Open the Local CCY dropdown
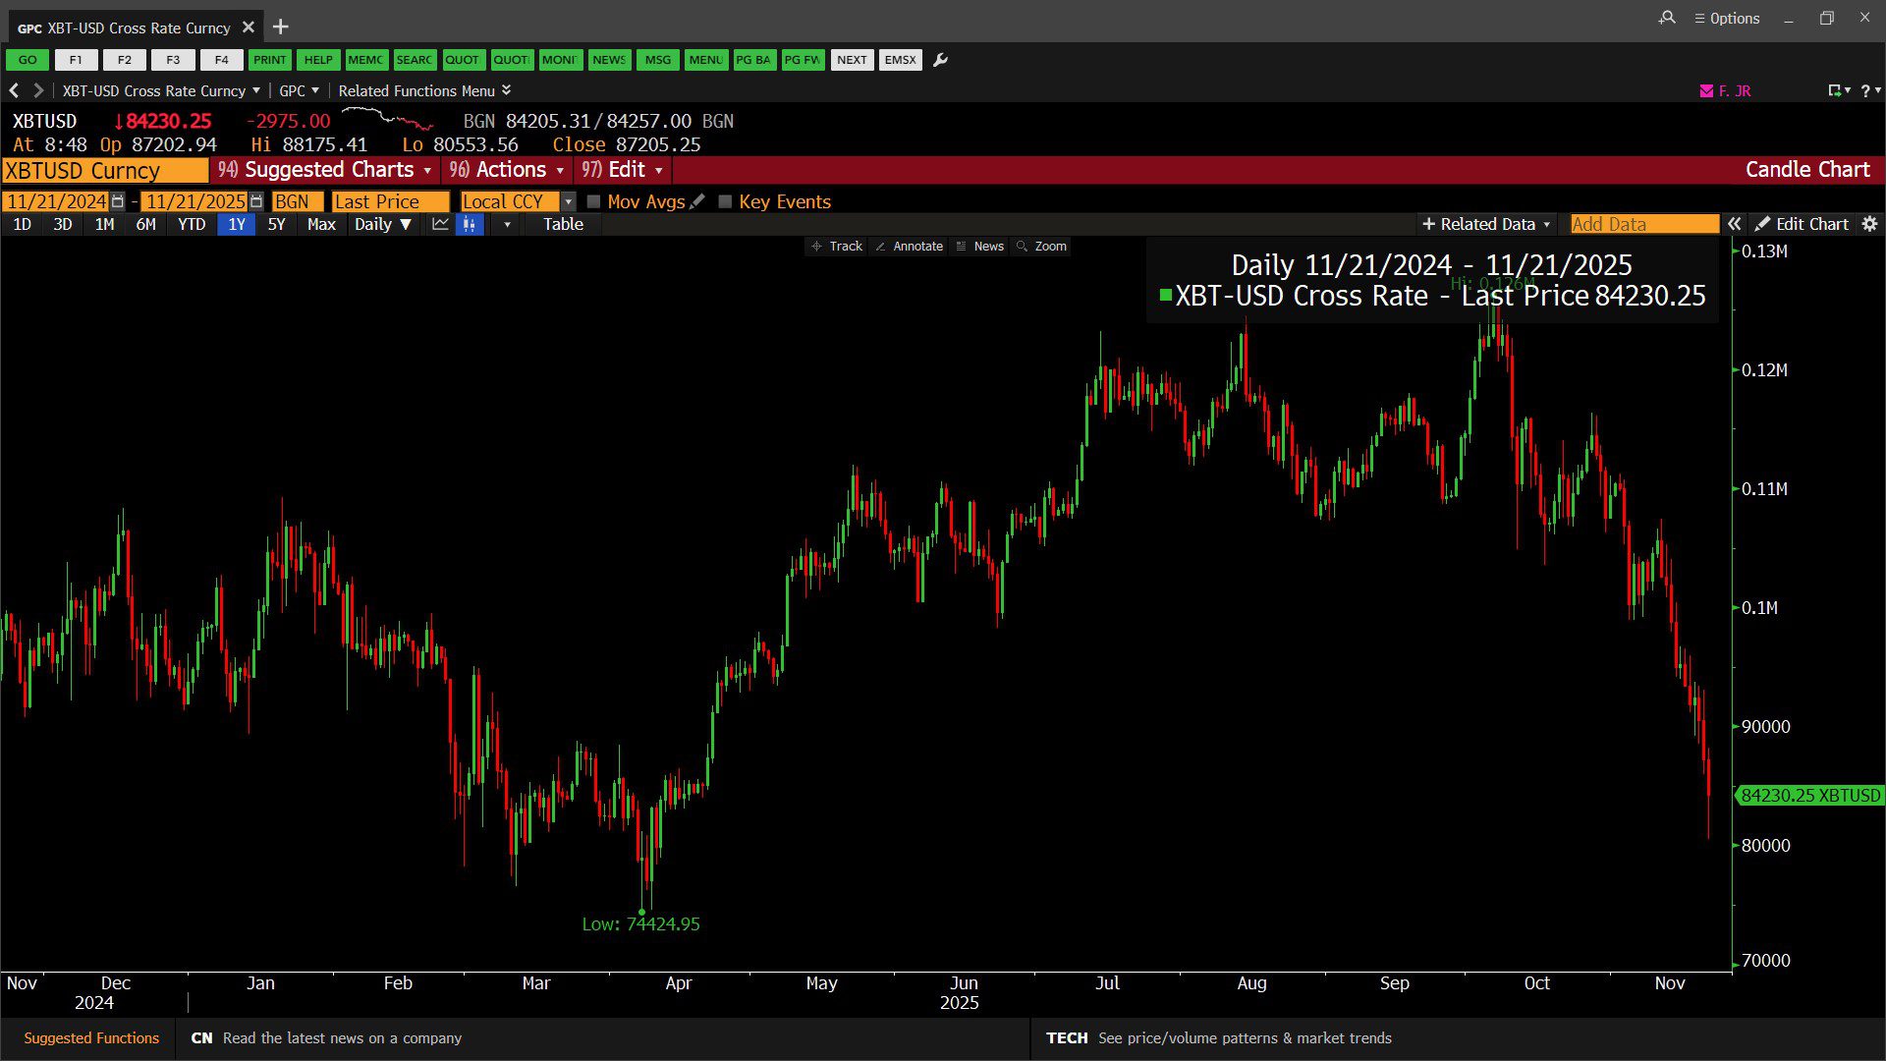 click(568, 201)
